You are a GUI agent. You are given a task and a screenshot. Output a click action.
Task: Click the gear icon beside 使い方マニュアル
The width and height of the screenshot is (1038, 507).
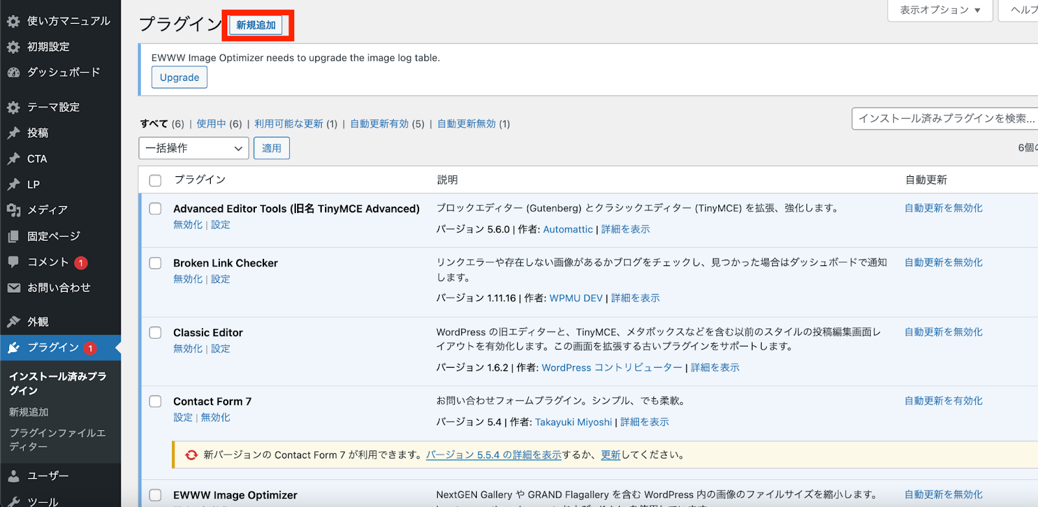(13, 21)
